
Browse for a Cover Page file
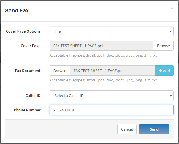click(163, 46)
